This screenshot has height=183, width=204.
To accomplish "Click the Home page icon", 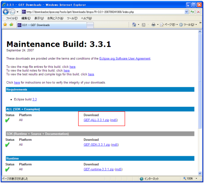I will pos(134,25).
